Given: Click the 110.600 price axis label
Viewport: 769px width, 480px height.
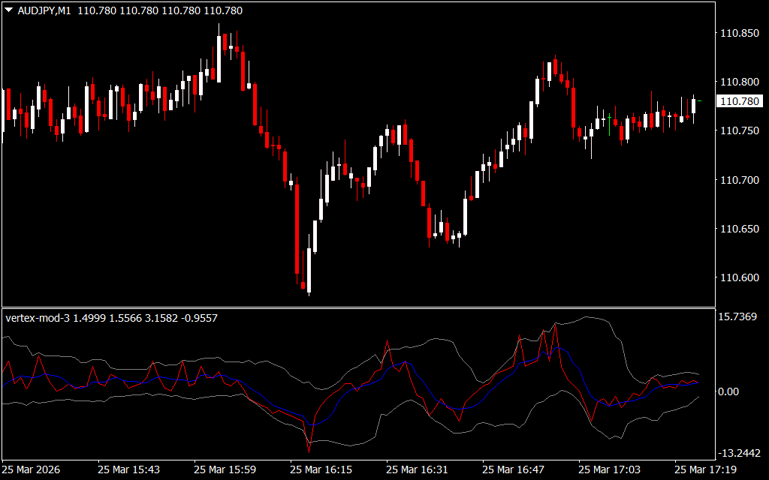Looking at the screenshot, I should coord(739,278).
